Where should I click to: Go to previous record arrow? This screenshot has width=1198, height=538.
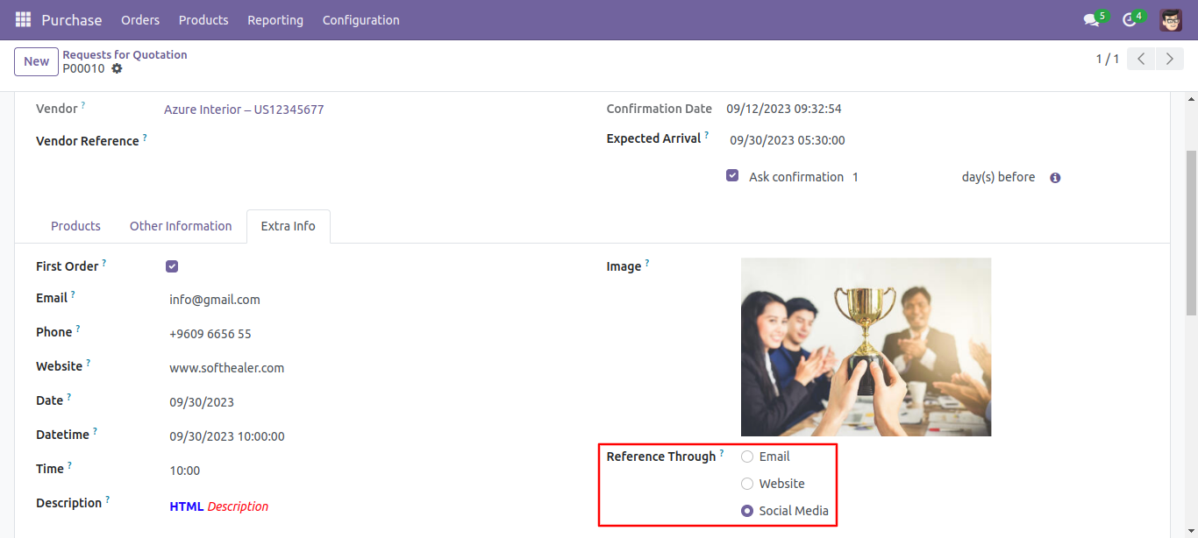(1141, 59)
